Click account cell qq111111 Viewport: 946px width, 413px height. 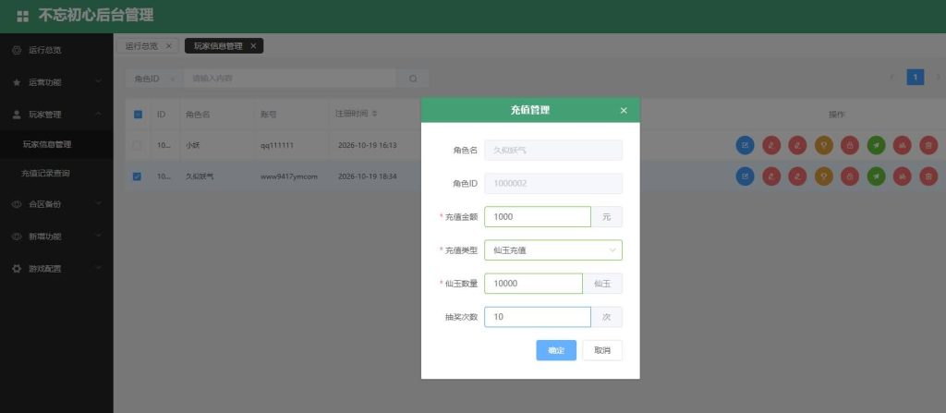point(277,145)
